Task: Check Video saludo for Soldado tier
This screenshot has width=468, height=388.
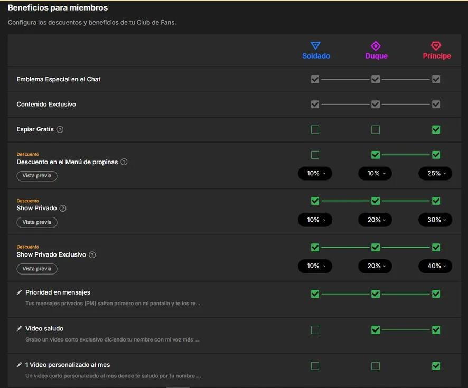Action: 315,330
